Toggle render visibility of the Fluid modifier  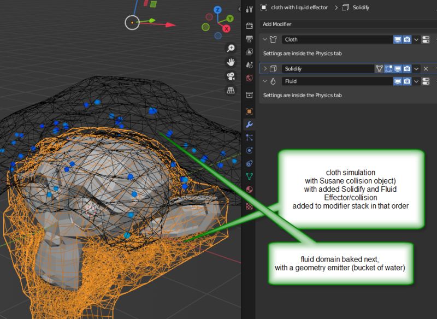[x=406, y=81]
